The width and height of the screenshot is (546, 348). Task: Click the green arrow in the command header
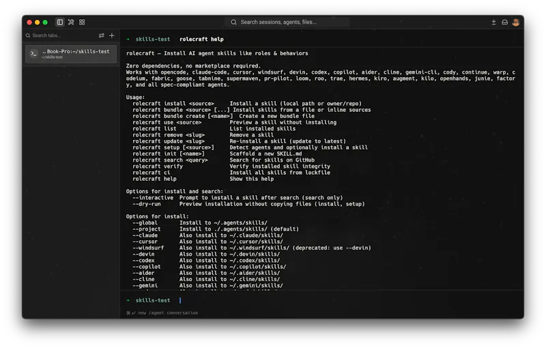128,40
